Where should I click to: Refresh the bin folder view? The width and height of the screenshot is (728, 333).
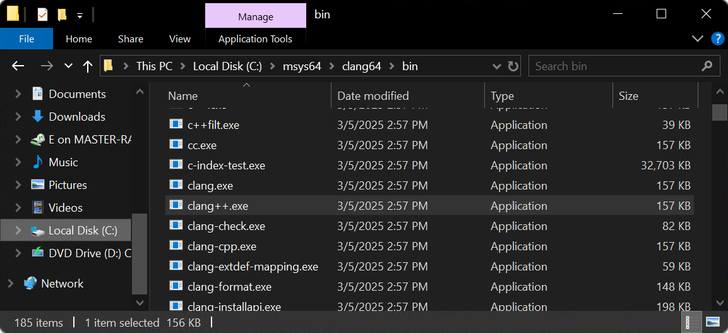tap(513, 66)
